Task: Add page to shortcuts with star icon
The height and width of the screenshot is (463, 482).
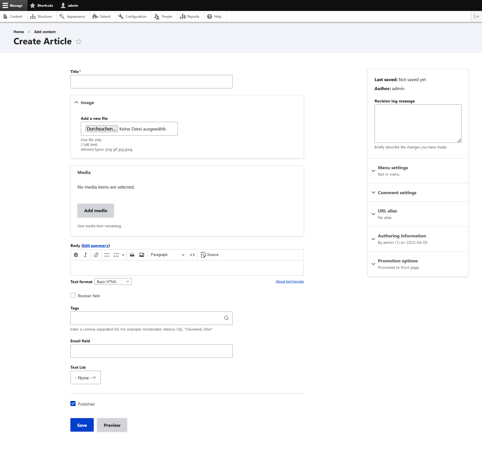Action: pos(79,42)
